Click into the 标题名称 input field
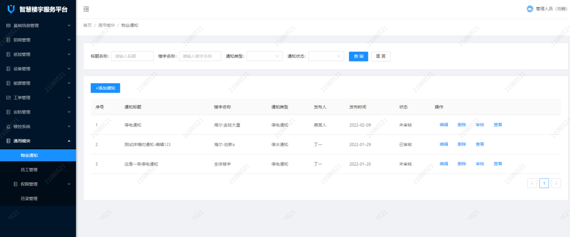 [133, 56]
